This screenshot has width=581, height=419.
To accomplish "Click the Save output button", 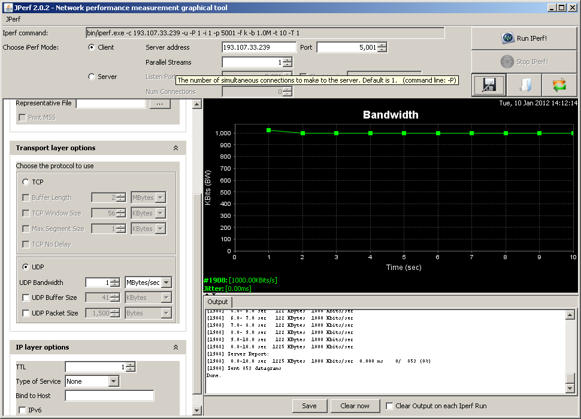I will pos(309,406).
